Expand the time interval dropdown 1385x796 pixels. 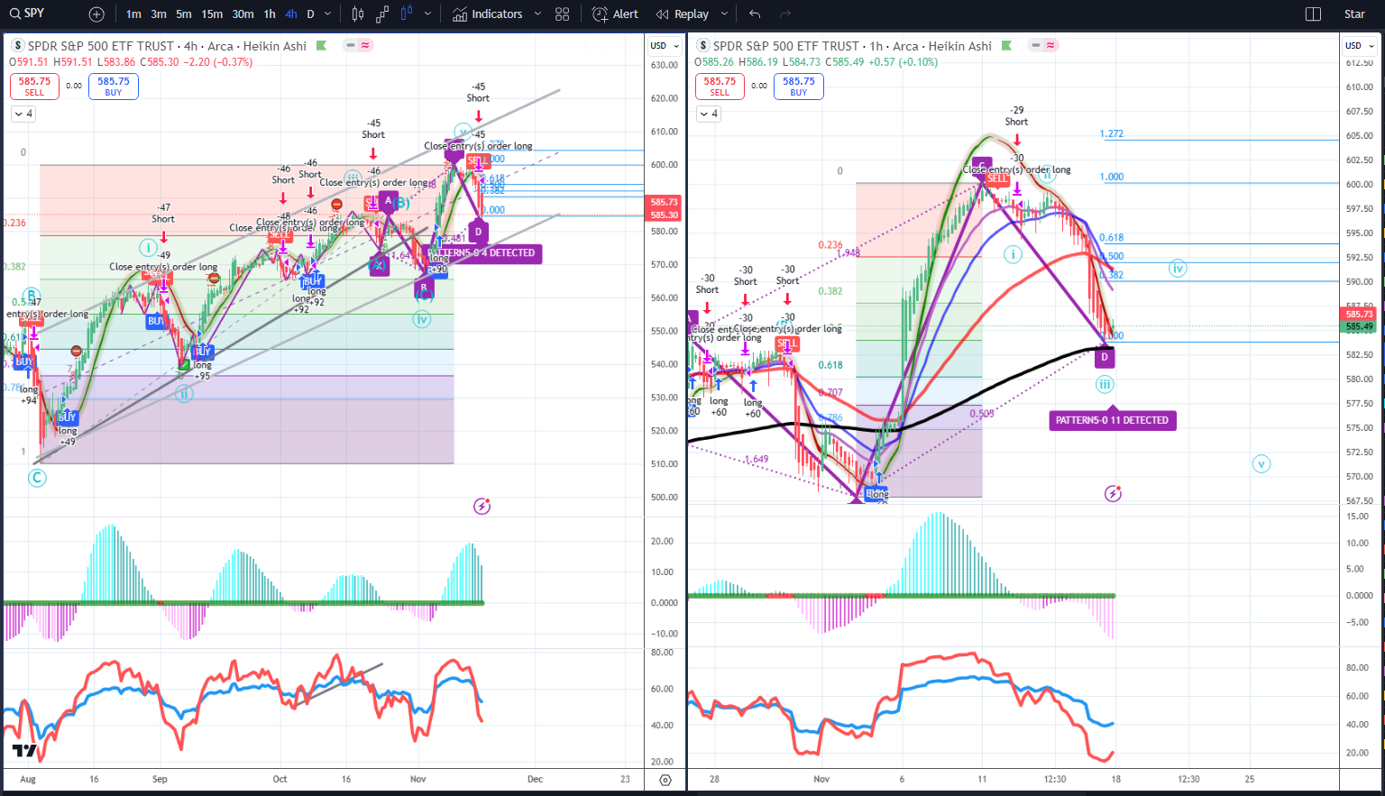point(327,14)
